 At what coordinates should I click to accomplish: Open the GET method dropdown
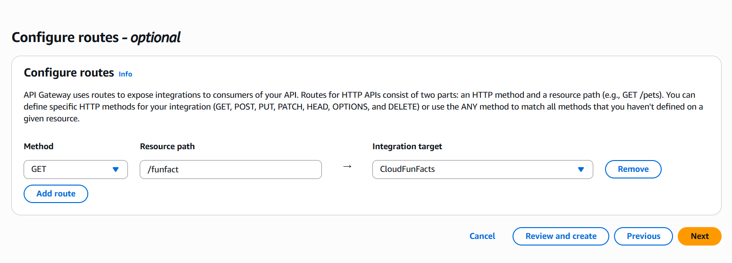point(76,170)
